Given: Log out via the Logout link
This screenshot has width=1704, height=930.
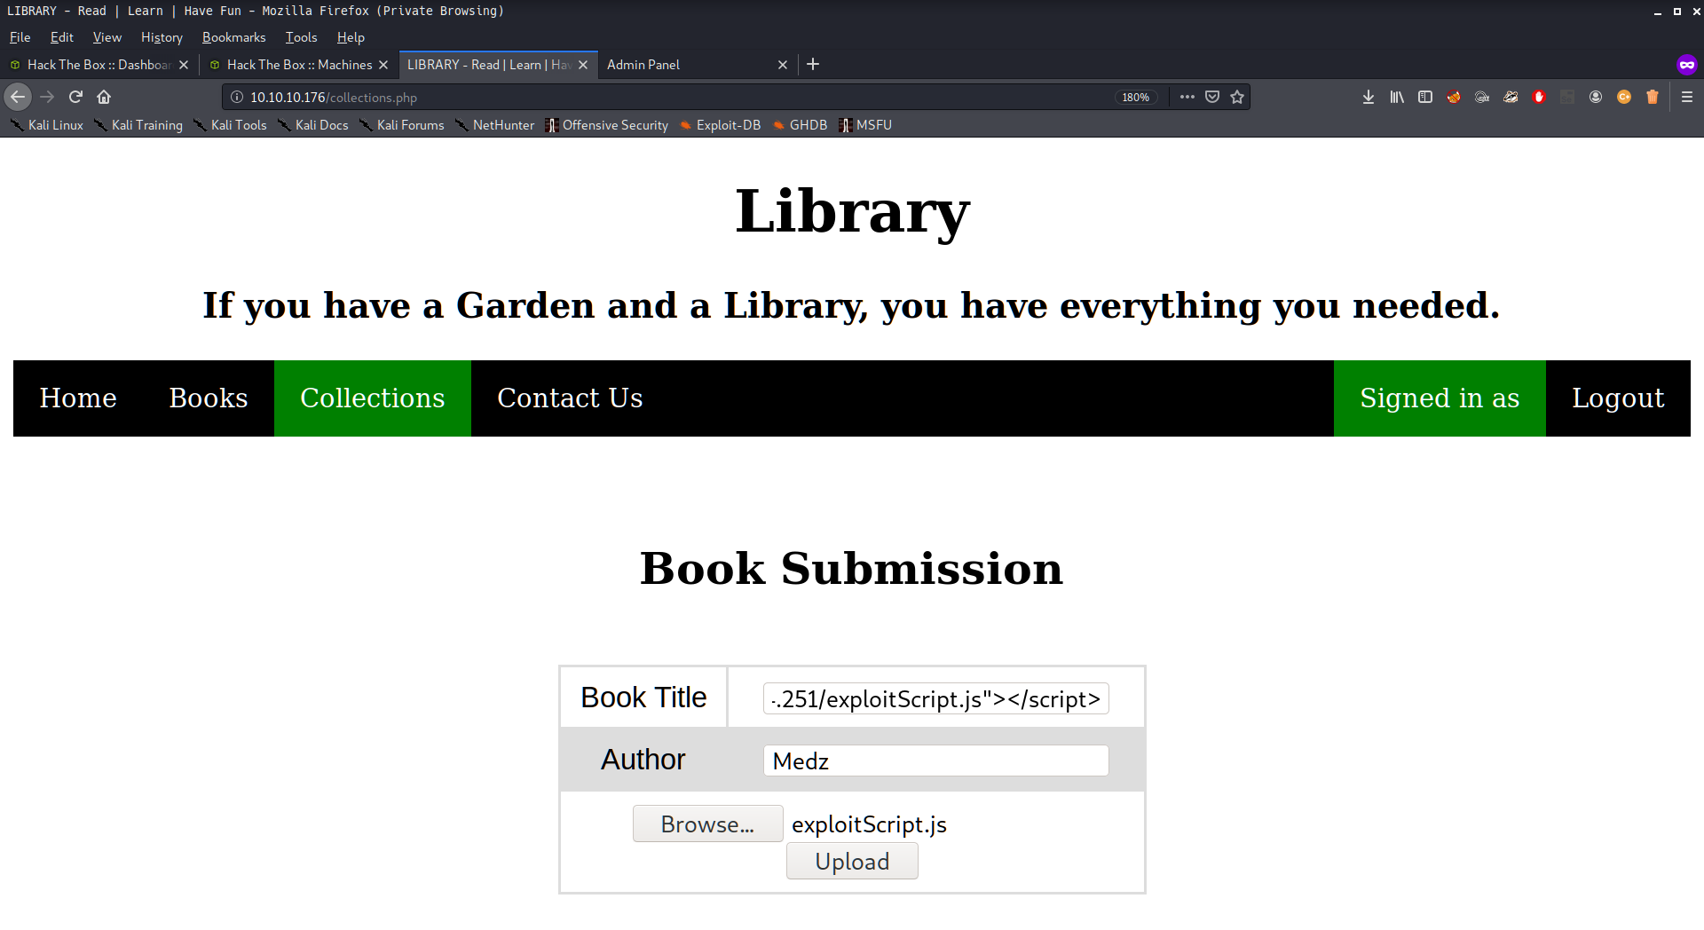Looking at the screenshot, I should coord(1618,398).
